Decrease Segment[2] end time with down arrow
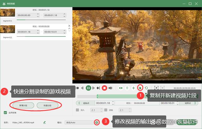 [64, 33]
